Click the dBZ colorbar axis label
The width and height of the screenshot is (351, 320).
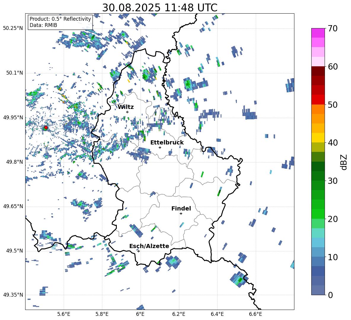coord(344,162)
